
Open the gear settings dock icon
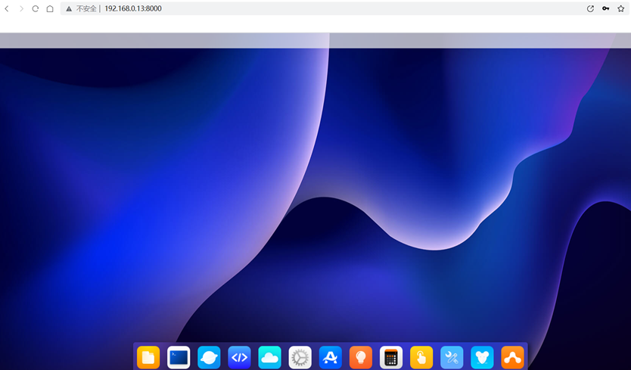(300, 357)
